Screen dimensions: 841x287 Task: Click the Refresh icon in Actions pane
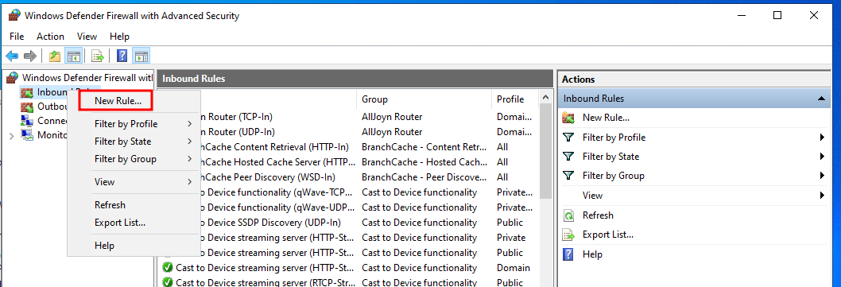pos(568,215)
